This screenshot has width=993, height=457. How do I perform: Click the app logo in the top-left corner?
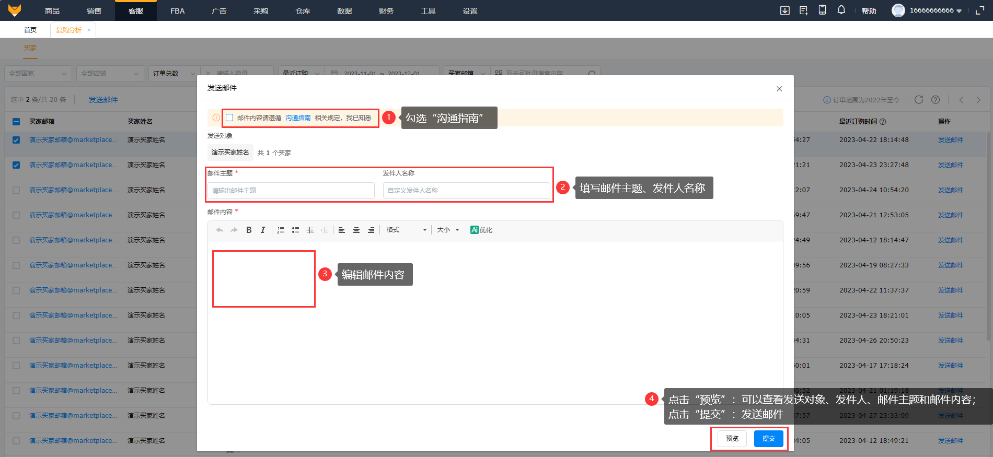point(15,10)
